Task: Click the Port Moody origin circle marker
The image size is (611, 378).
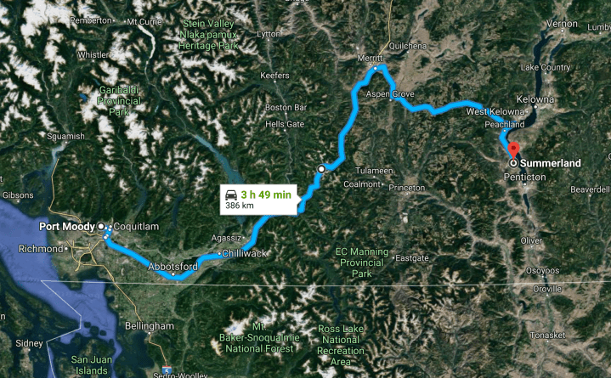Action: [101, 226]
